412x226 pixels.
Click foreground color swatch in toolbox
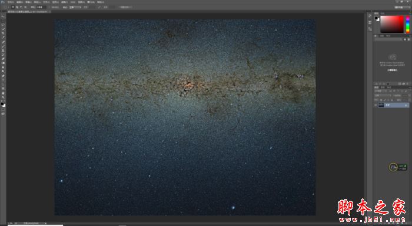[2, 103]
